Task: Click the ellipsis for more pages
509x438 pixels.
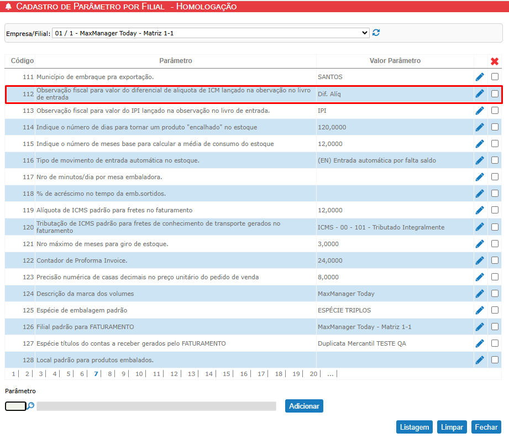Action: point(330,374)
